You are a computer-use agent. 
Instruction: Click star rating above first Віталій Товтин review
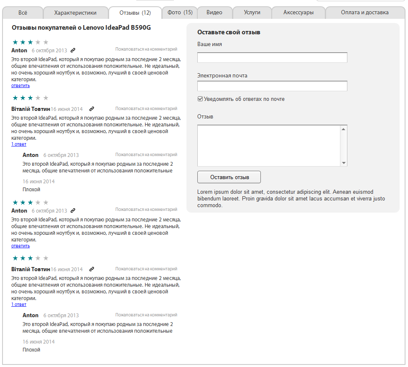point(31,98)
